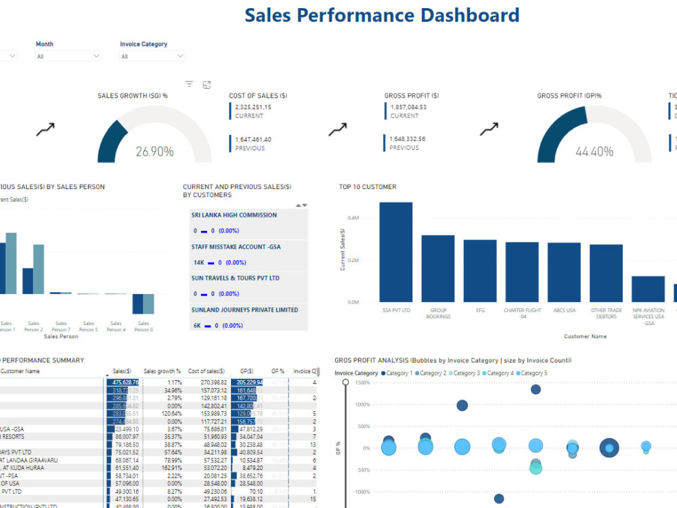This screenshot has height=508, width=677.
Task: Open focus mode for the Sales Growth visual
Action: (206, 83)
